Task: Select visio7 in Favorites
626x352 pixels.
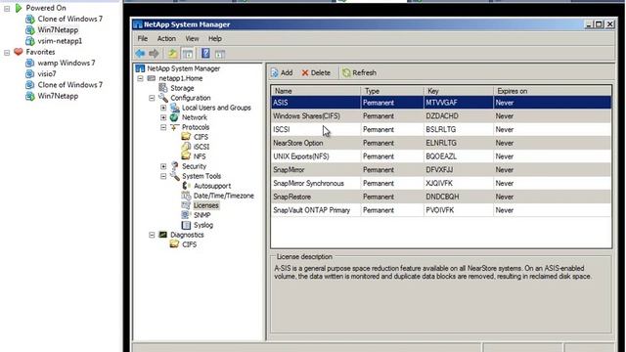Action: pyautogui.click(x=47, y=74)
